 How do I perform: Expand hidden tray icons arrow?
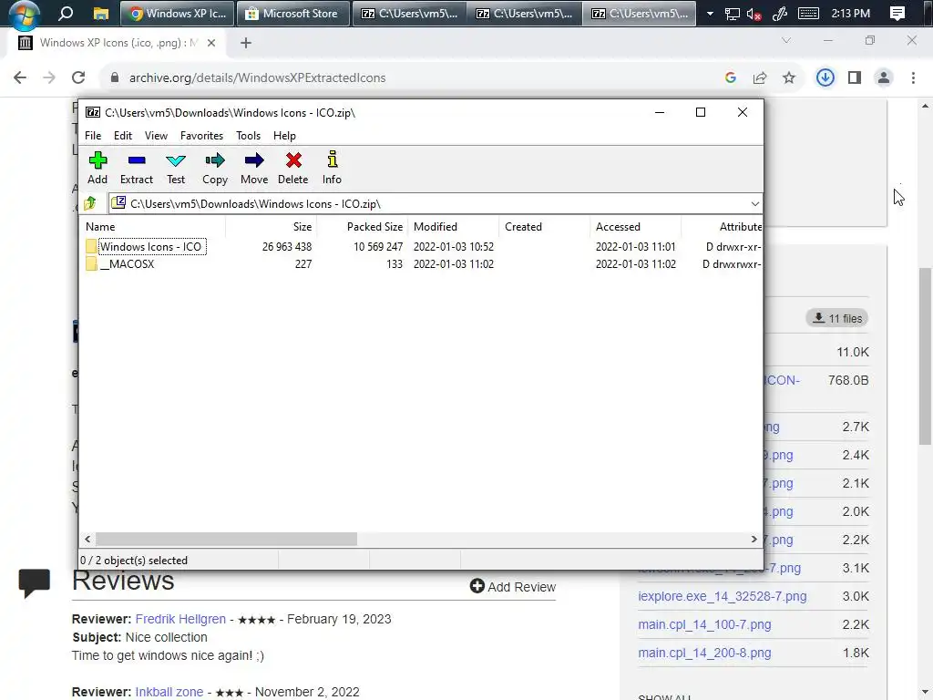coord(710,13)
